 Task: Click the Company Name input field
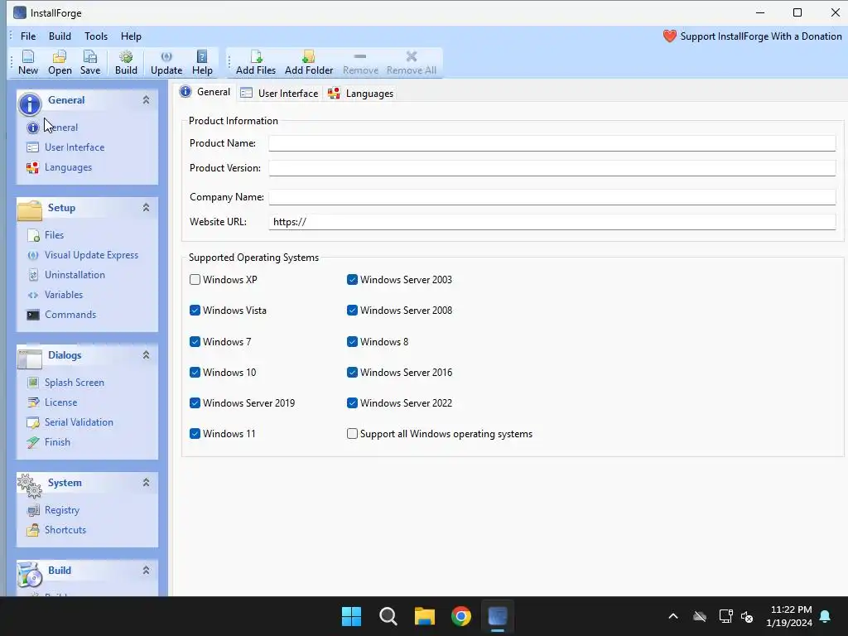click(552, 197)
